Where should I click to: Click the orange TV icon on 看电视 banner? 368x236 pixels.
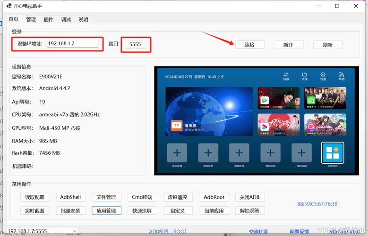pos(177,125)
